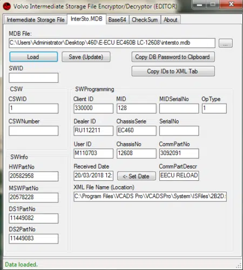Click the CSWID field containing 1
The width and height of the screenshot is (243, 270).
click(x=33, y=109)
